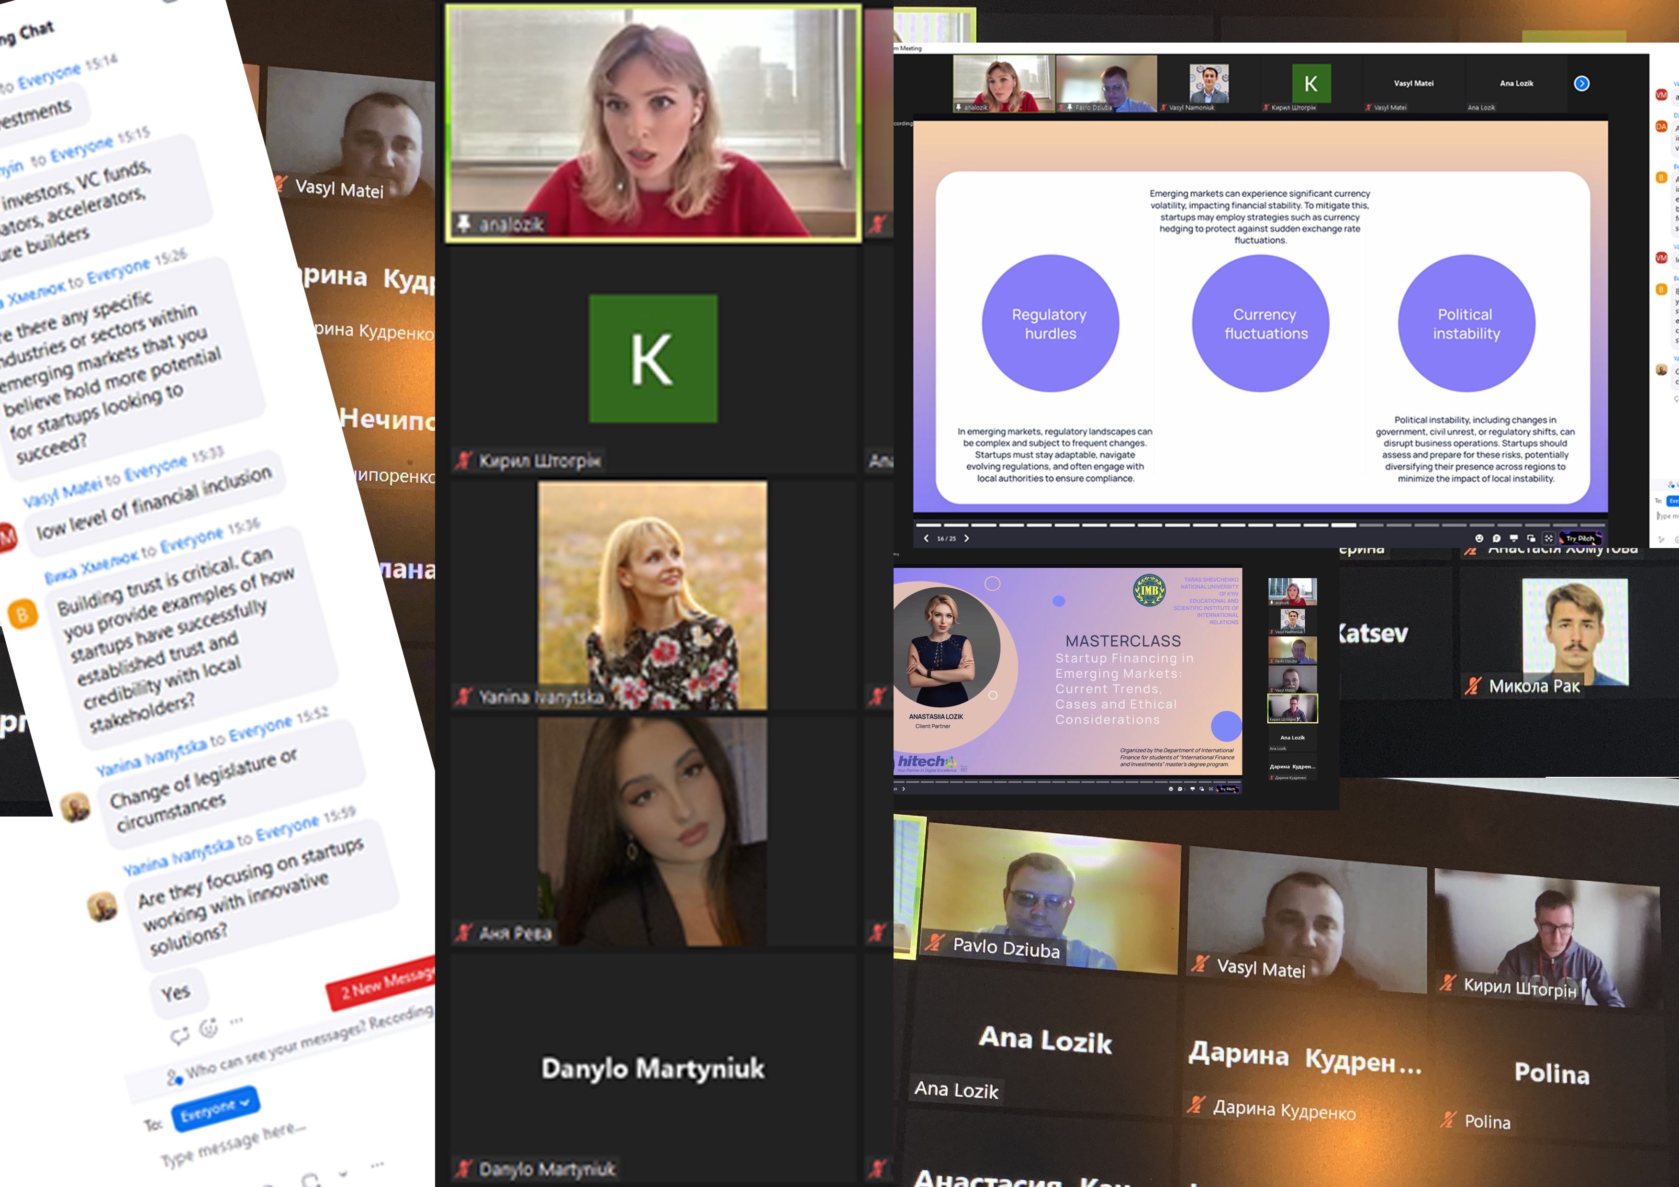Click muted mic icon beside Yanina Ivanytska

[x=464, y=697]
